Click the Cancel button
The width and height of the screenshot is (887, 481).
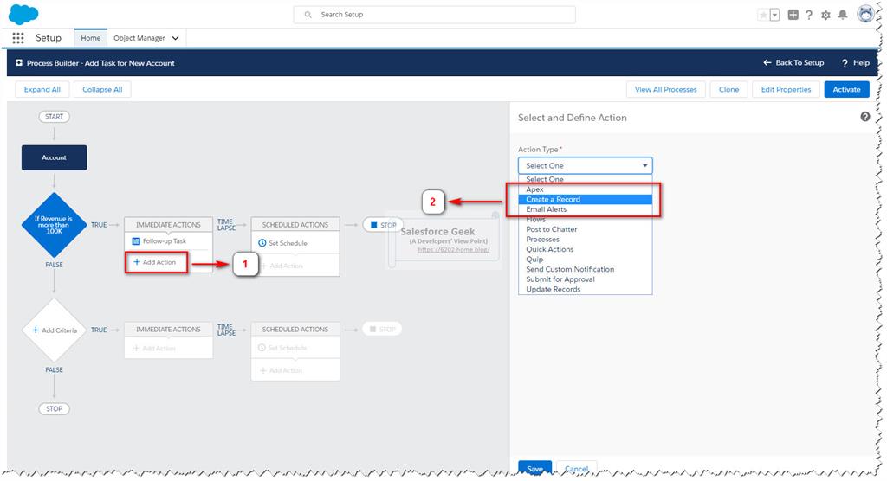coord(576,469)
